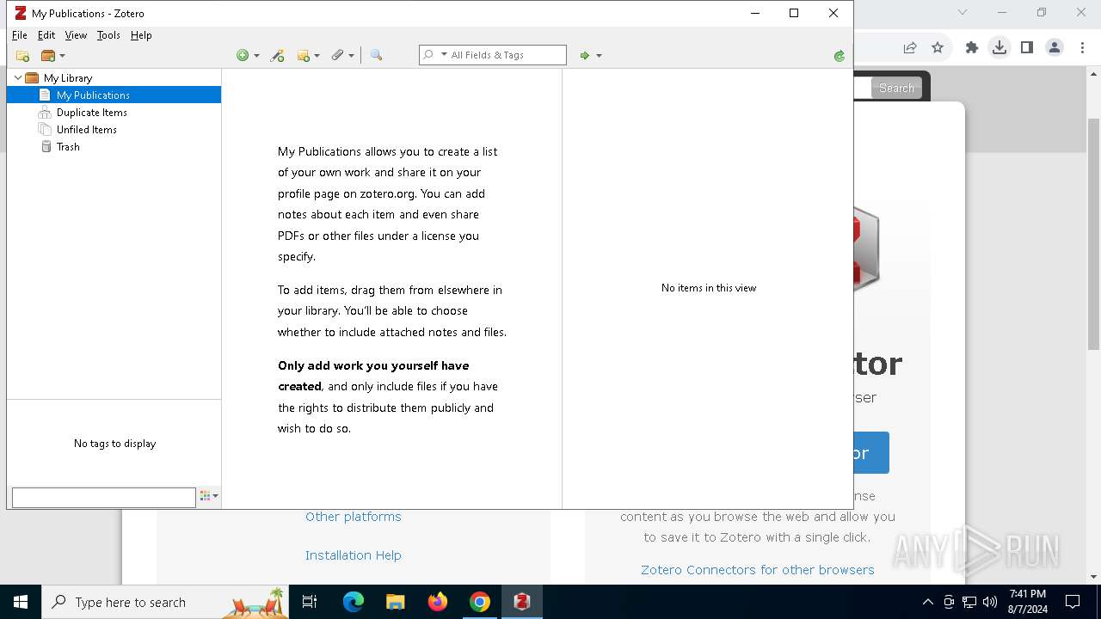Collapse the My Library tree node
This screenshot has width=1101, height=619.
click(x=17, y=77)
